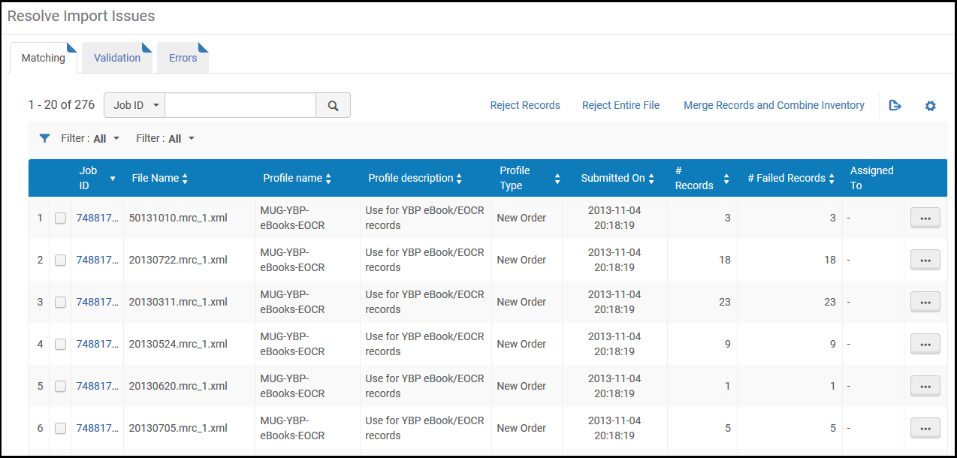Image resolution: width=957 pixels, height=458 pixels.
Task: Switch to the Validation tab
Action: (x=117, y=58)
